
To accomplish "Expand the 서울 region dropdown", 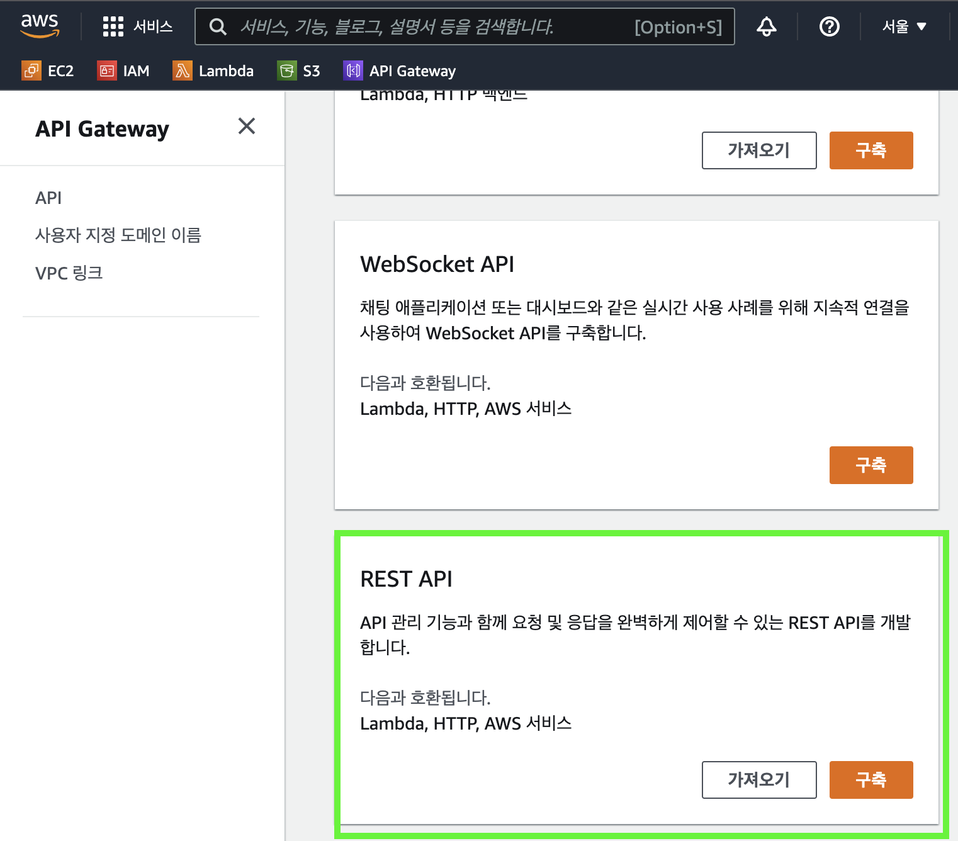I will (904, 26).
